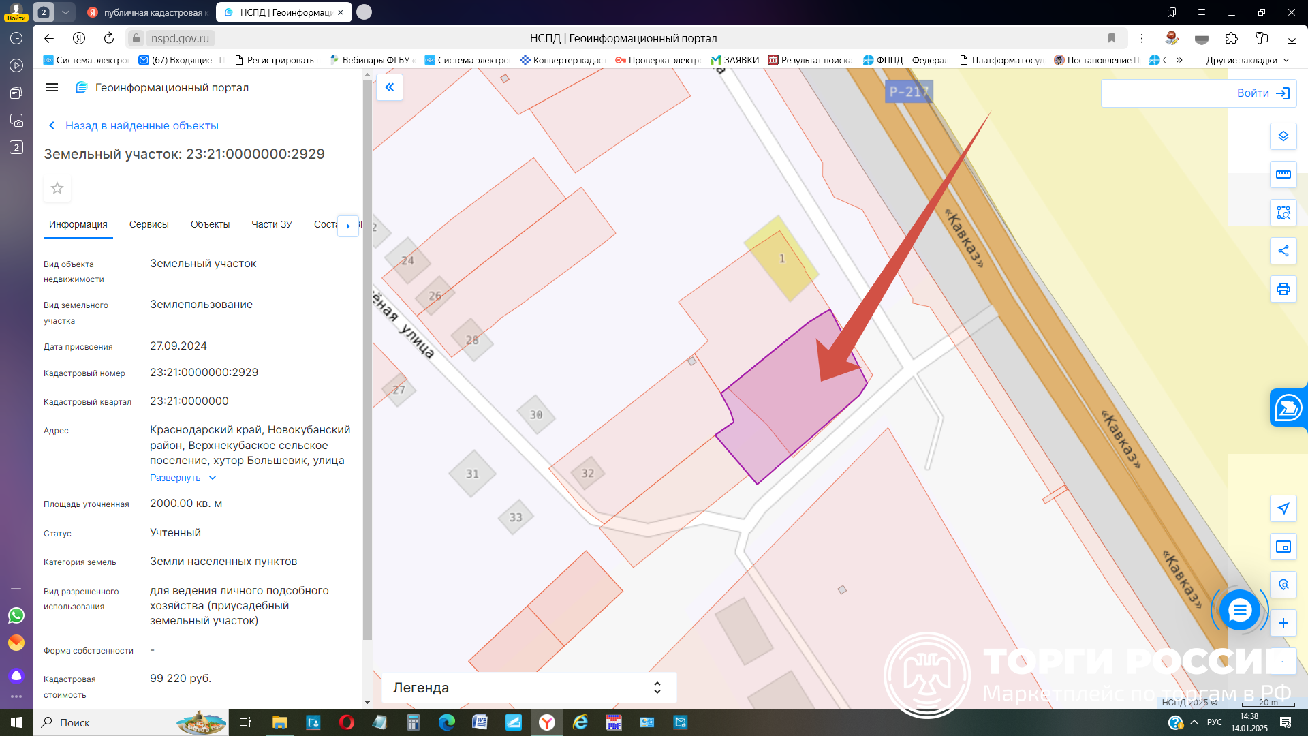
Task: Click the share map icon
Action: click(x=1283, y=251)
